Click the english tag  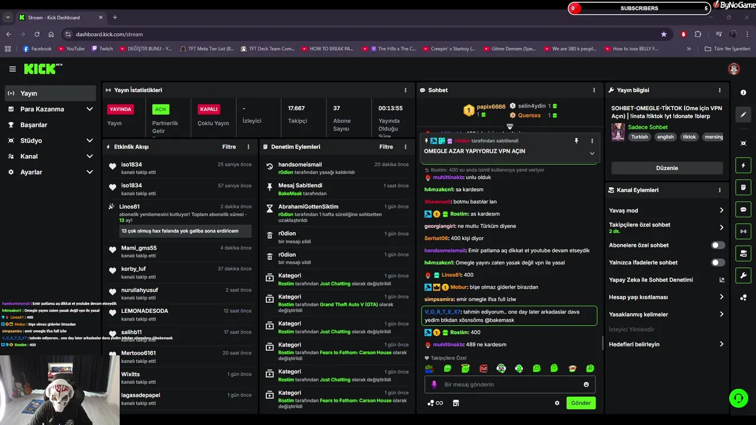pos(665,137)
